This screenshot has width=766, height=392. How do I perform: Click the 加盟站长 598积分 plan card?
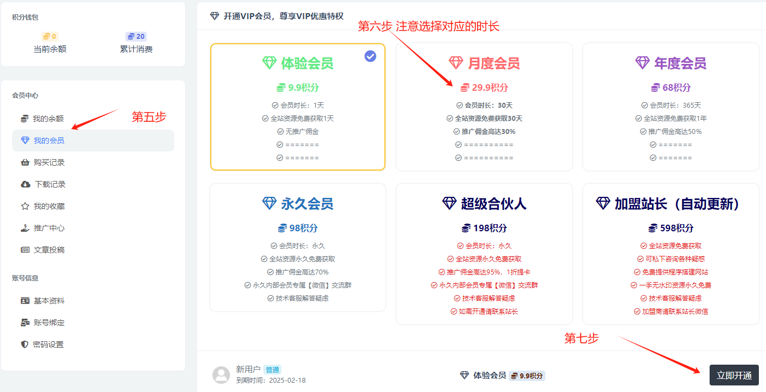click(x=671, y=254)
